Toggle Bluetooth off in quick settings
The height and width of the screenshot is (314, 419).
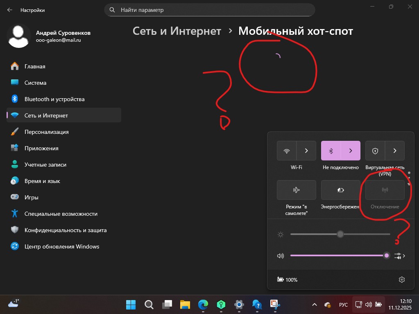pos(331,151)
